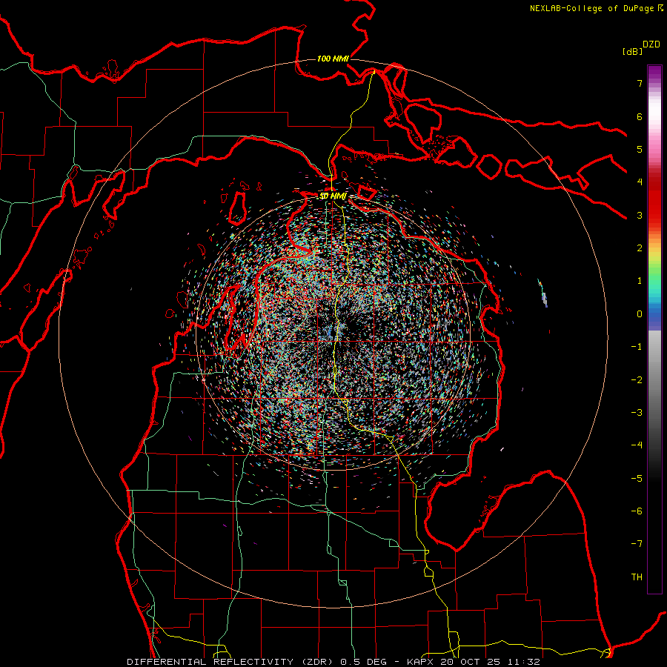Click the -4 value on the color scale

coord(637,445)
